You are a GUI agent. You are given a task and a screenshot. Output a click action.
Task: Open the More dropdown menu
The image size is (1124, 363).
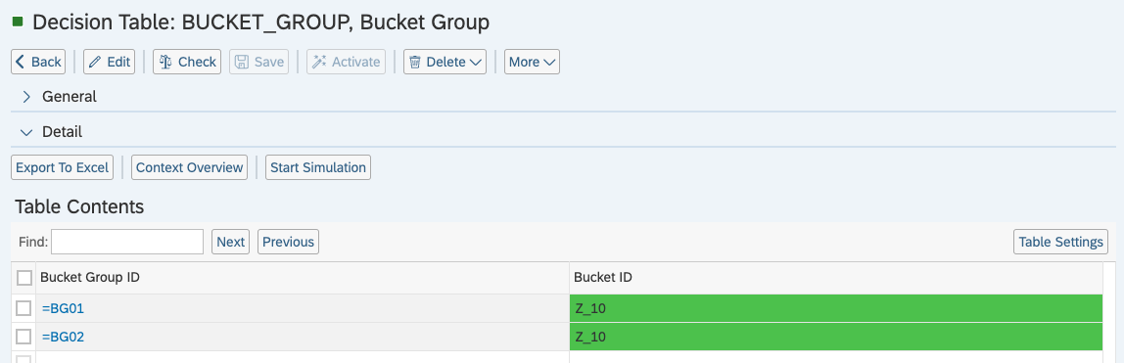[532, 62]
